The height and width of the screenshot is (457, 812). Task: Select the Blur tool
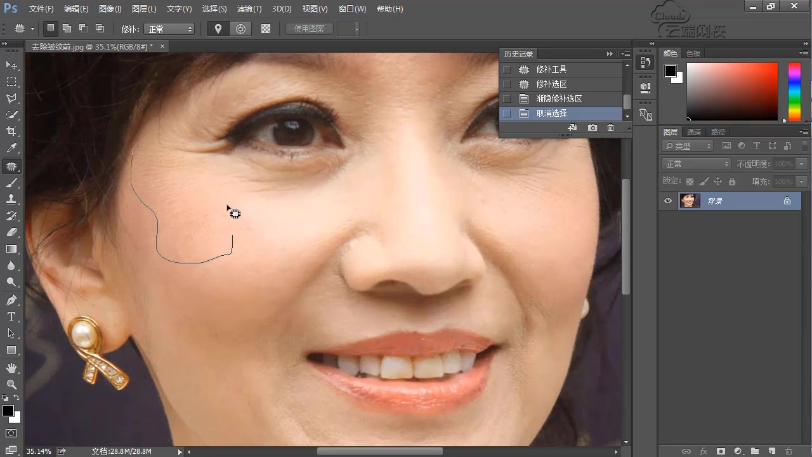coord(11,265)
